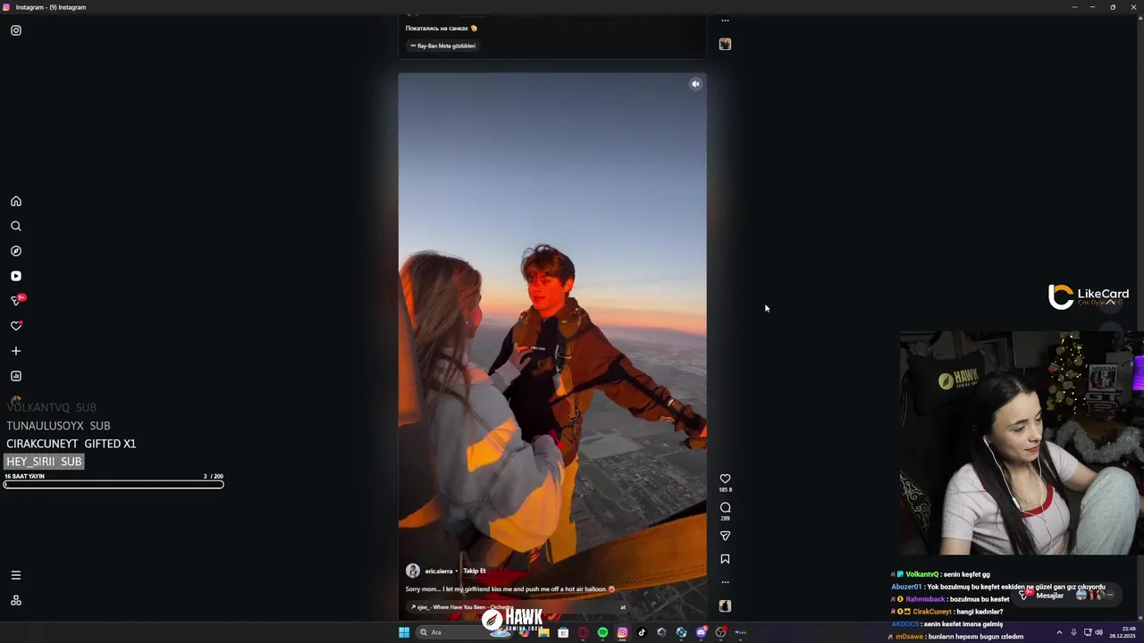Image resolution: width=1144 pixels, height=643 pixels.
Task: Open the Messages icon with red badge
Action: click(x=17, y=300)
